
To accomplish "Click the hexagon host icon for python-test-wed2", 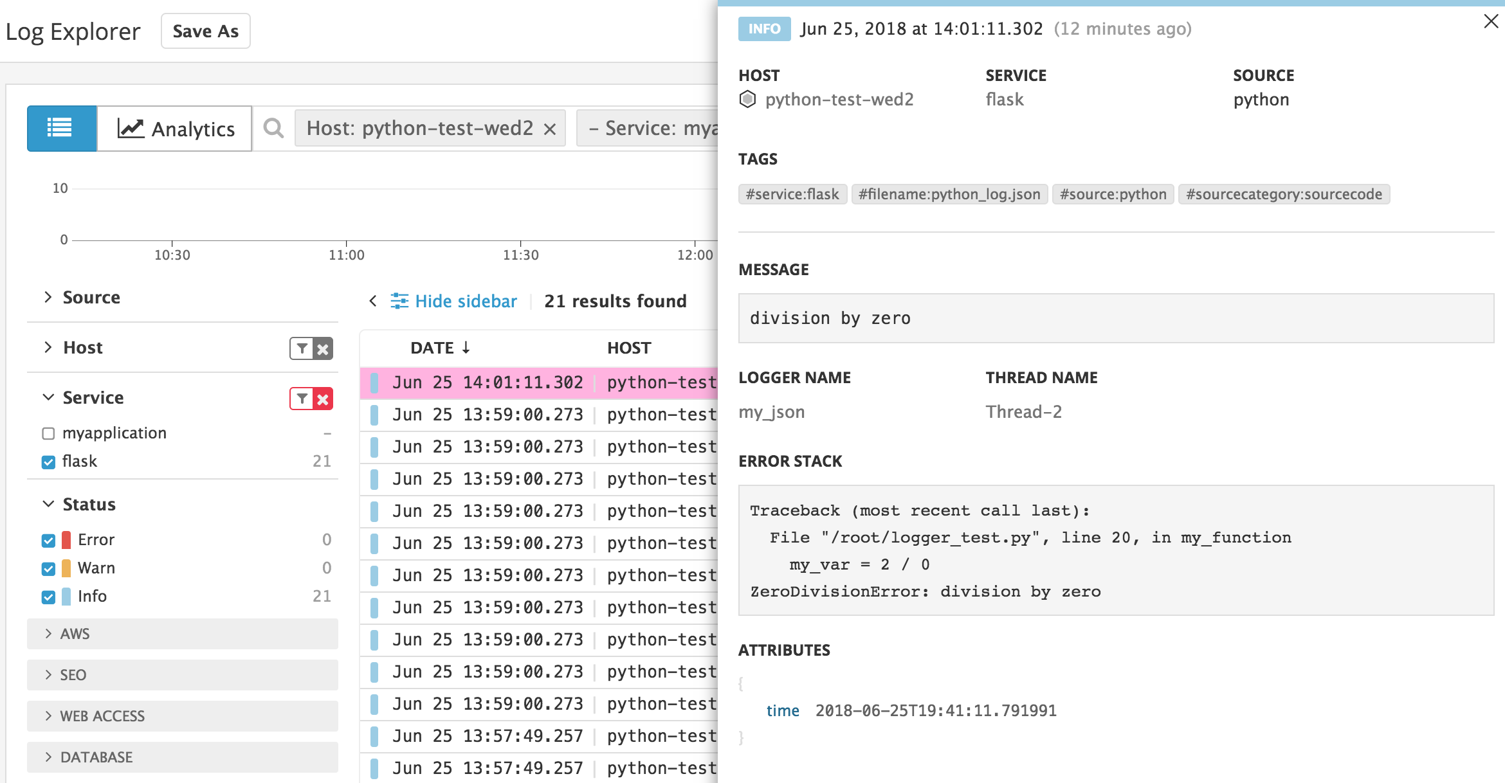I will (x=748, y=99).
